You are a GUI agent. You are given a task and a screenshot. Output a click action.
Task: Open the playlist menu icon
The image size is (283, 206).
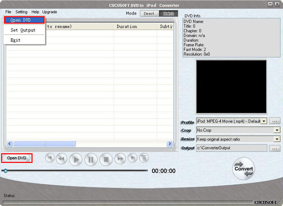(144, 158)
